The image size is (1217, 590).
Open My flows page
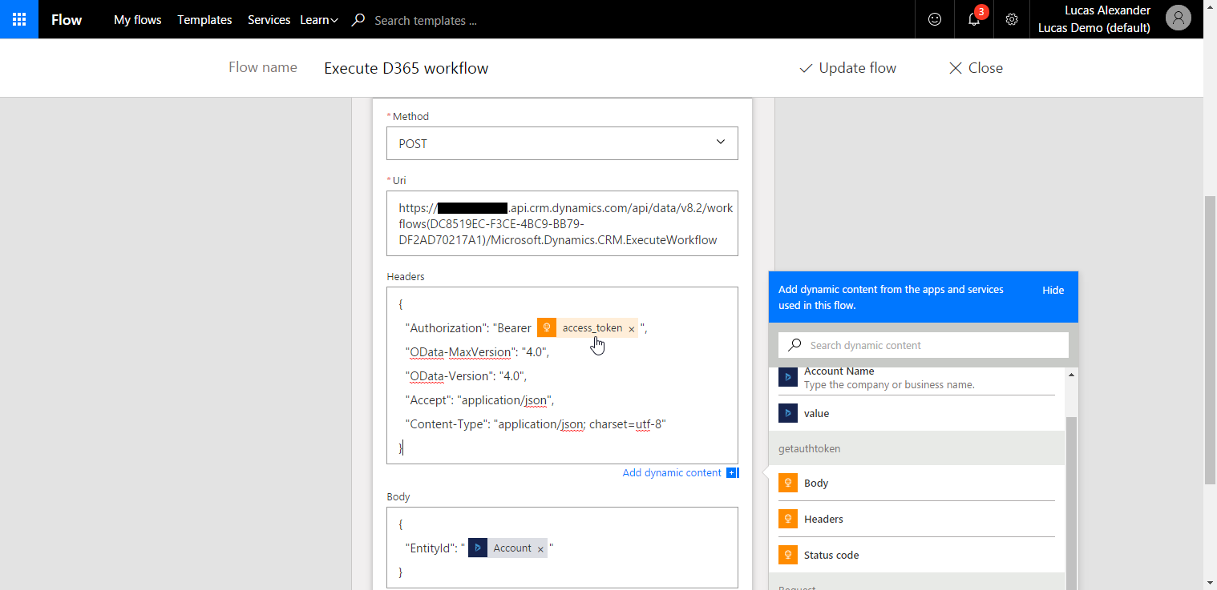137,20
